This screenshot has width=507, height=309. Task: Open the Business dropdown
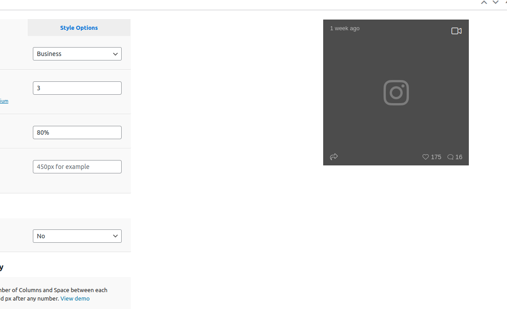[x=77, y=54]
